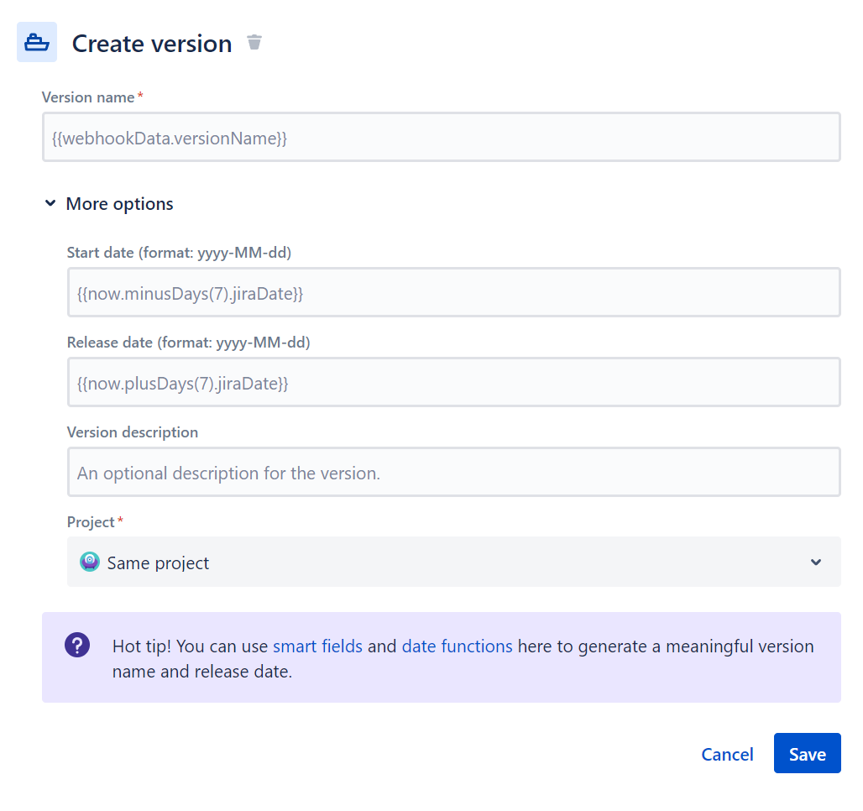The width and height of the screenshot is (863, 811).
Task: Click the Same project option text
Action: 157,562
